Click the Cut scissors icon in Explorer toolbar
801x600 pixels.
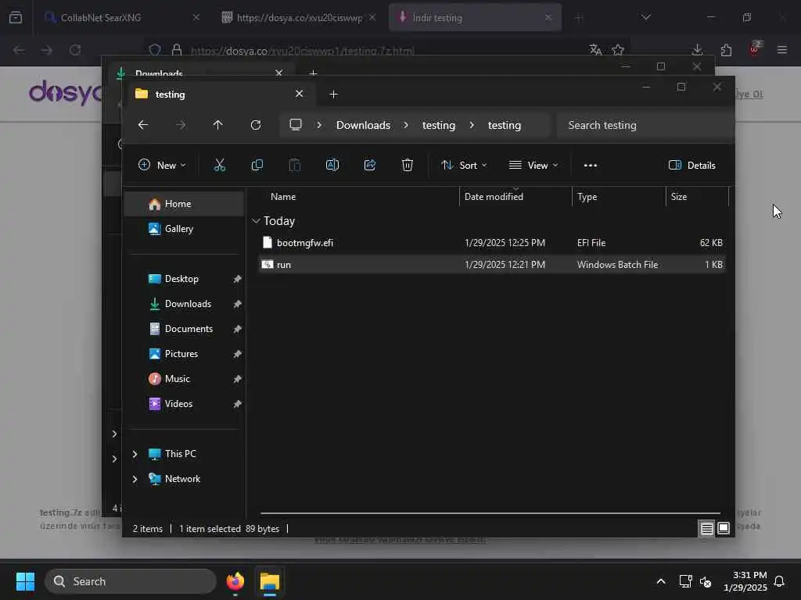219,166
